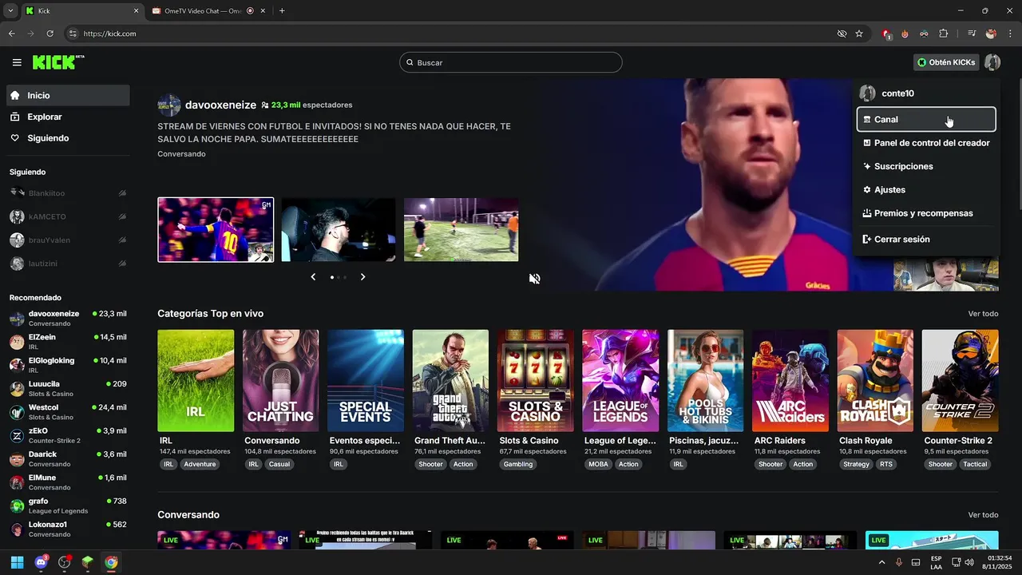Open Daarick recommended channel
The image size is (1022, 575).
point(68,459)
